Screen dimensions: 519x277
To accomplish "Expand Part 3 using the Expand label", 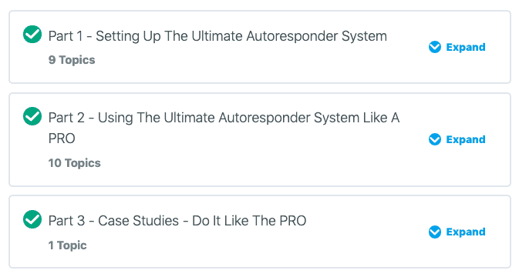I will click(466, 232).
